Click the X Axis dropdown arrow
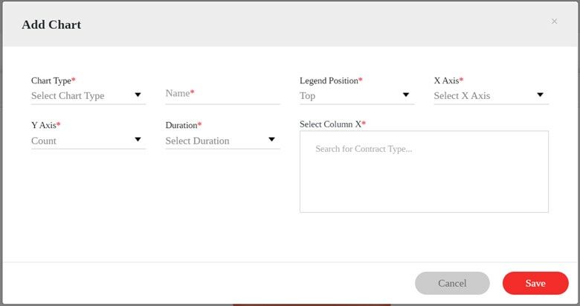 coord(540,95)
